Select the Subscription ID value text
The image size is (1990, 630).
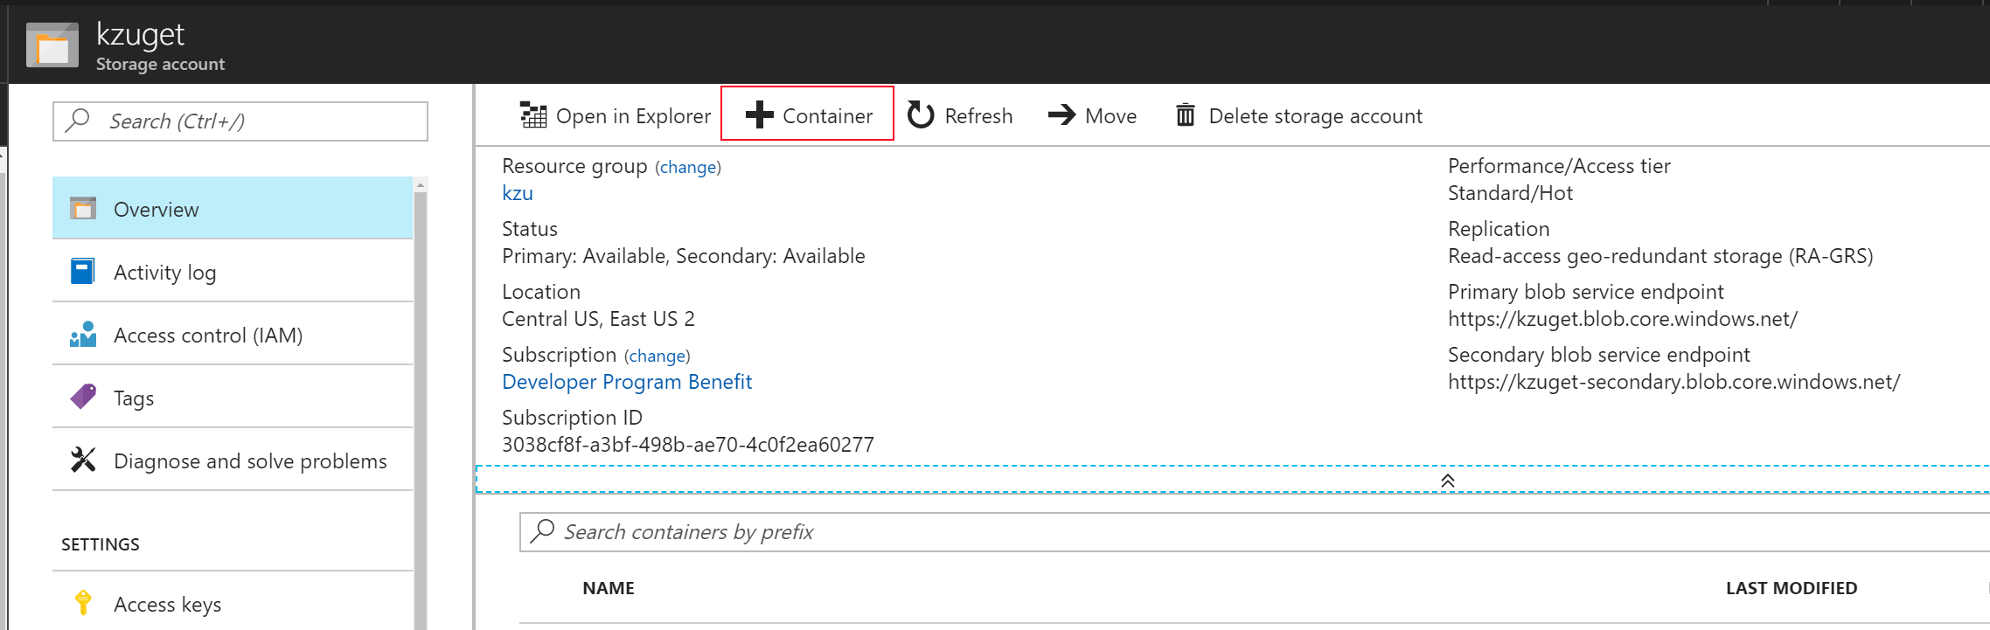(688, 445)
